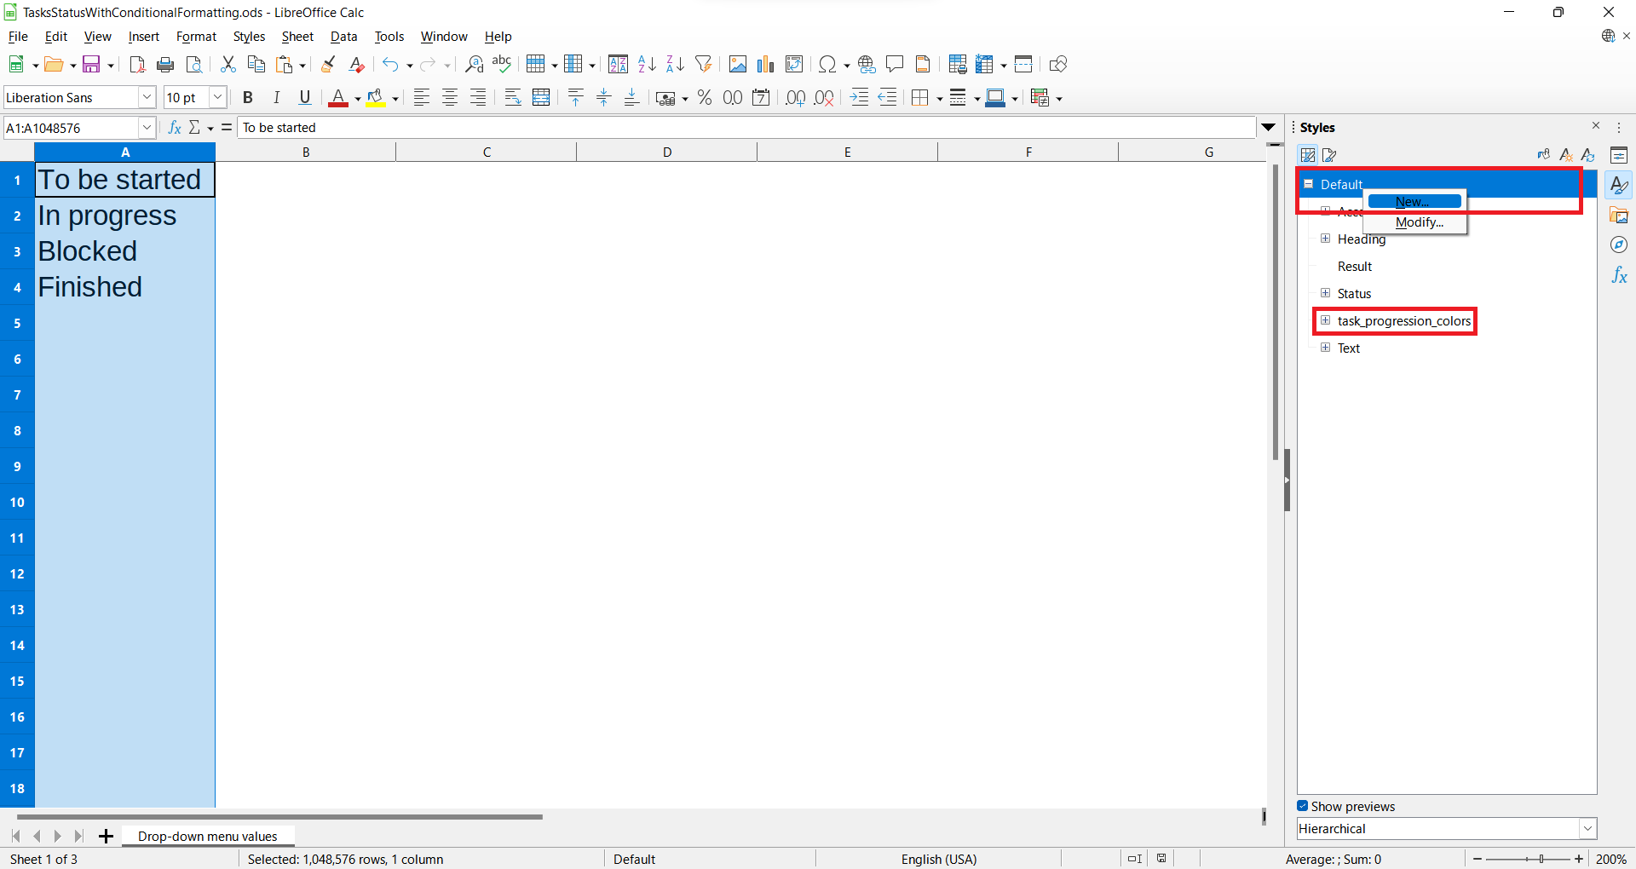Screen dimensions: 1636x869
Task: Choose Modify... from the context menu
Action: [1414, 222]
